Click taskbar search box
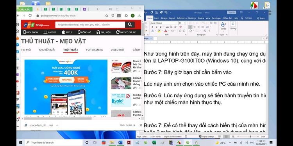This screenshot has height=146, width=293. pyautogui.click(x=54, y=142)
